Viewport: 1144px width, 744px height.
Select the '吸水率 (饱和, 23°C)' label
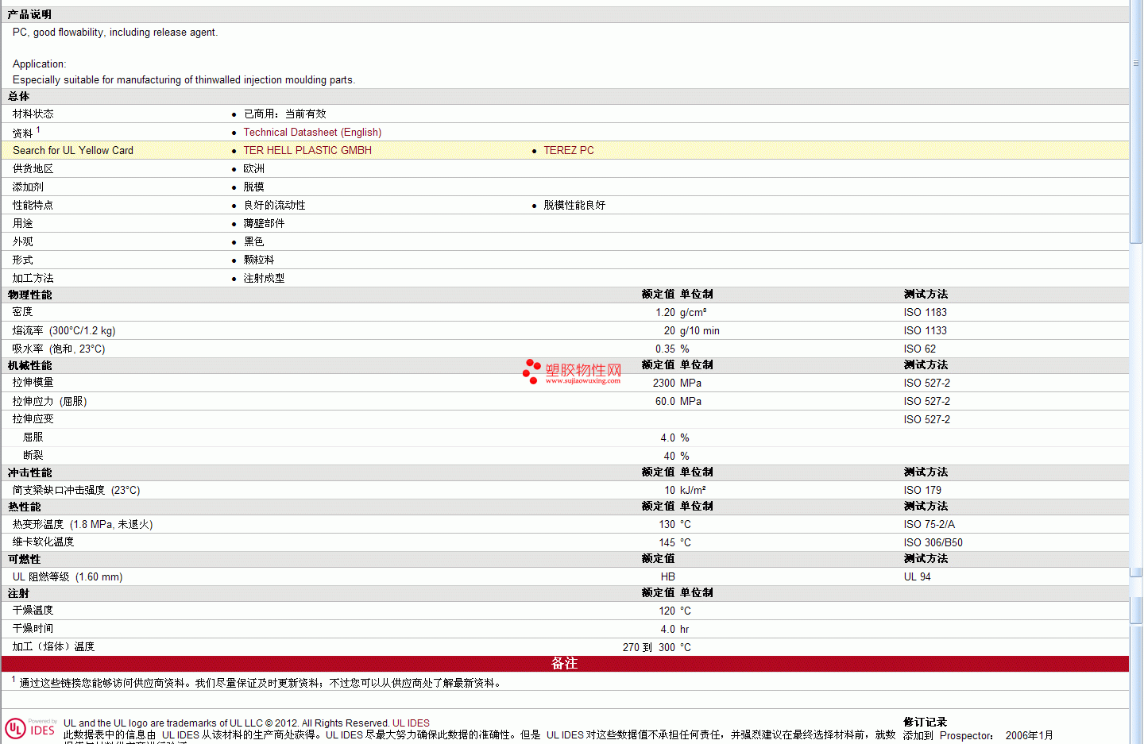59,349
